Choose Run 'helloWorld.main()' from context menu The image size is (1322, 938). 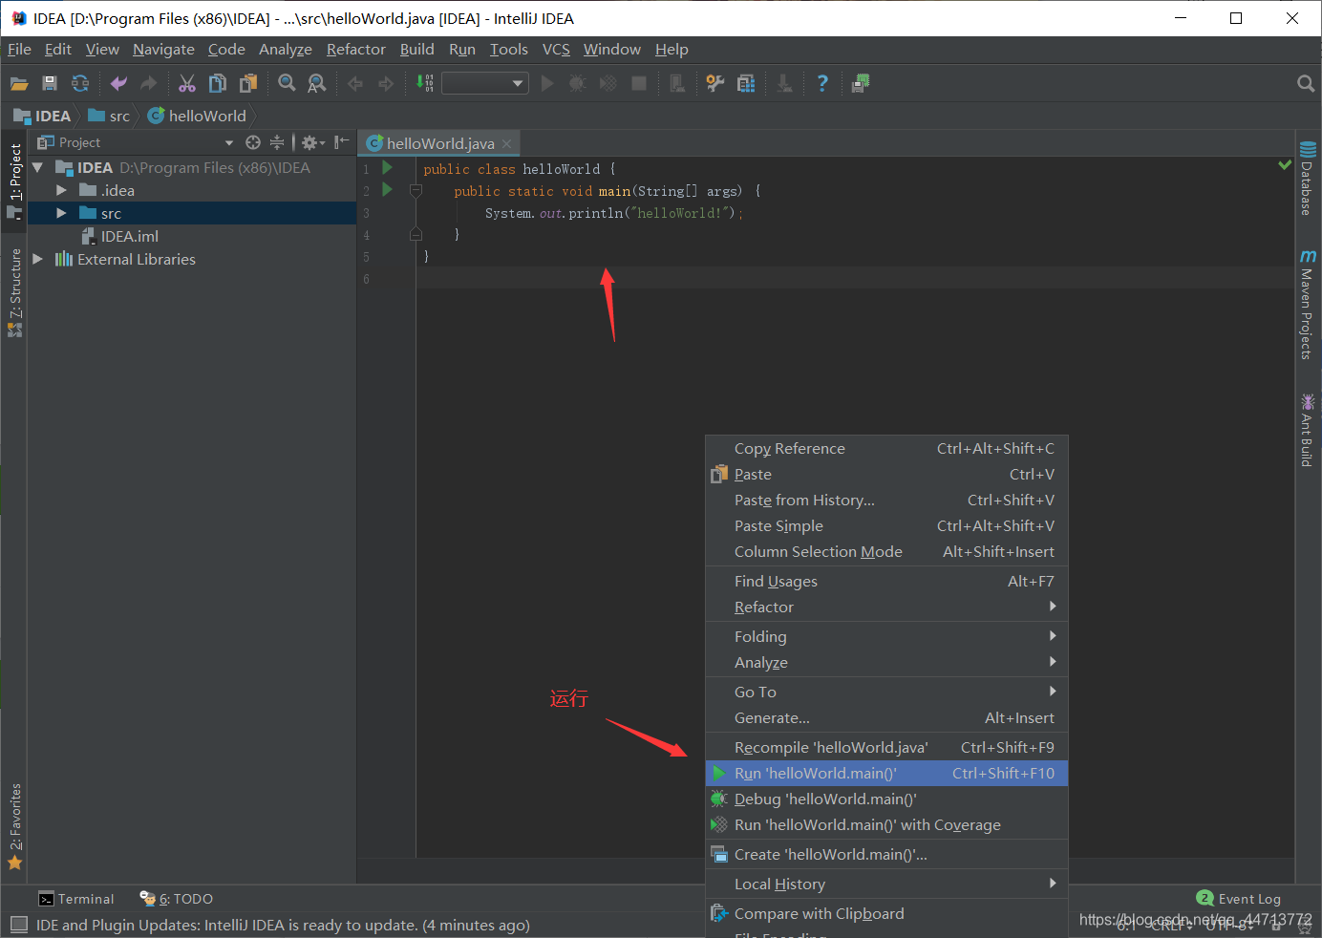[886, 773]
